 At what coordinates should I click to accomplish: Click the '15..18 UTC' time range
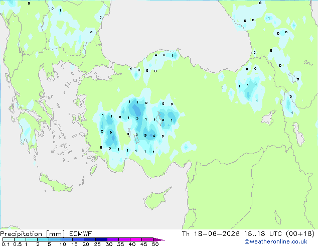pyautogui.click(x=263, y=234)
